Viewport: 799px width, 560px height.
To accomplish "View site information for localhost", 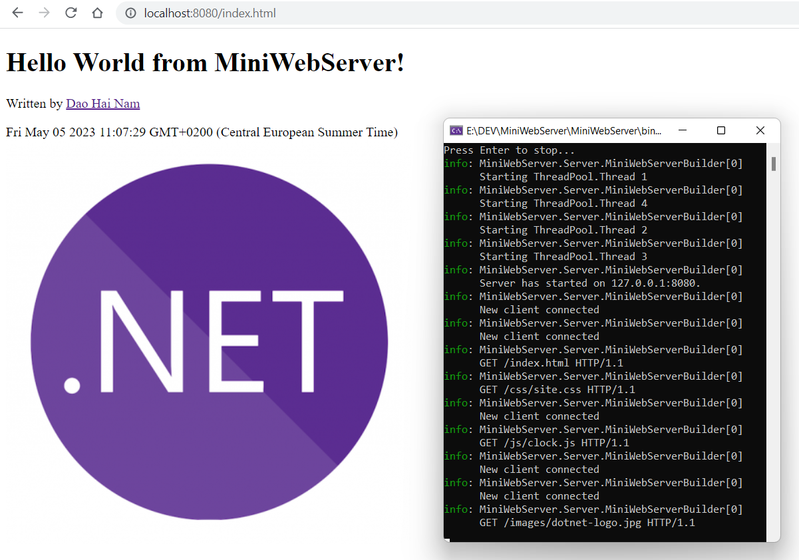I will tap(131, 13).
